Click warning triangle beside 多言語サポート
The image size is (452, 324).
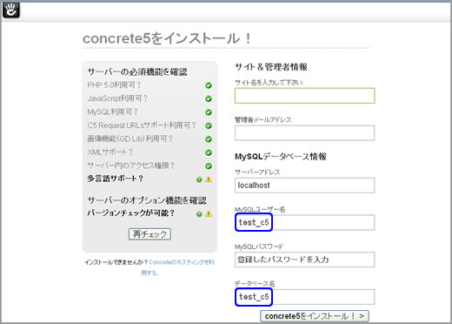click(x=209, y=179)
